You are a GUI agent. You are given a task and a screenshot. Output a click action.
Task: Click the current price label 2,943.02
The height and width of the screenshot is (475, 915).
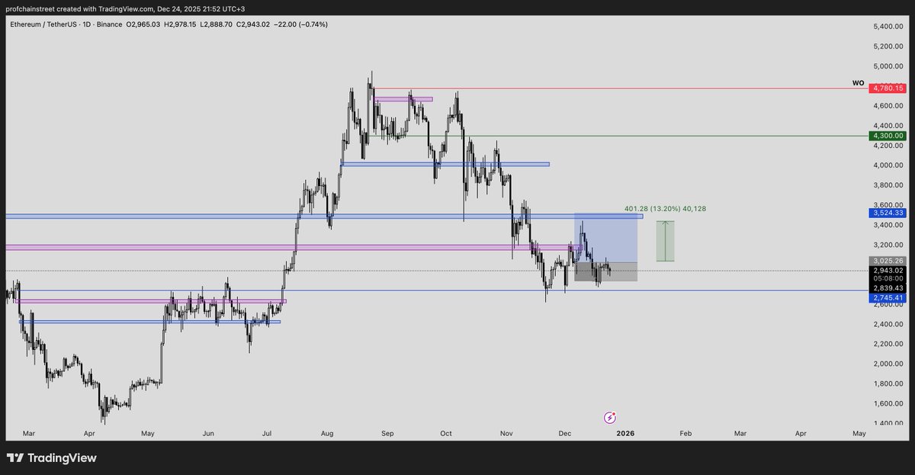pyautogui.click(x=888, y=270)
